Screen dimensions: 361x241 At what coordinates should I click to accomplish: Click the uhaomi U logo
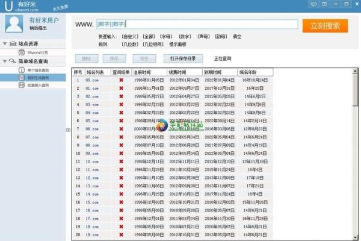point(8,6)
